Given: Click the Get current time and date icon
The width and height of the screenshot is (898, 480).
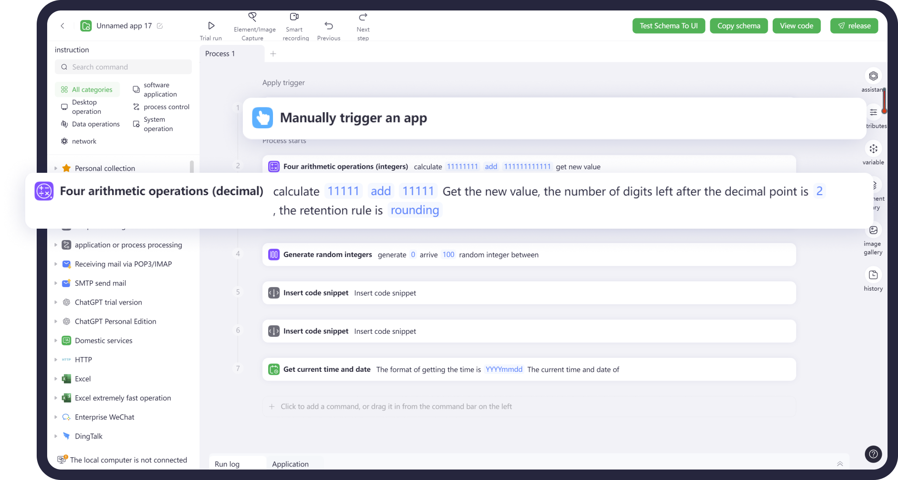Looking at the screenshot, I should tap(274, 370).
